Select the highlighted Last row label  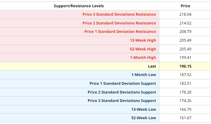coord(151,66)
